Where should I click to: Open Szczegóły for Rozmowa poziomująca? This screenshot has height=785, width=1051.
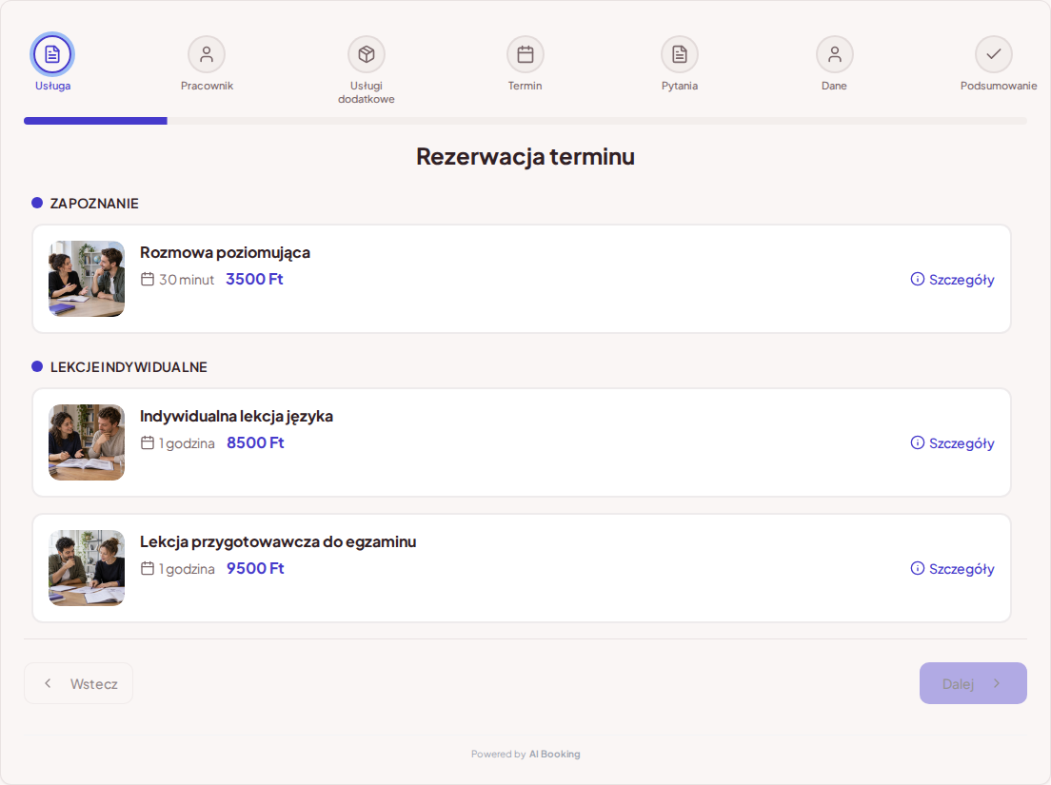click(x=952, y=280)
